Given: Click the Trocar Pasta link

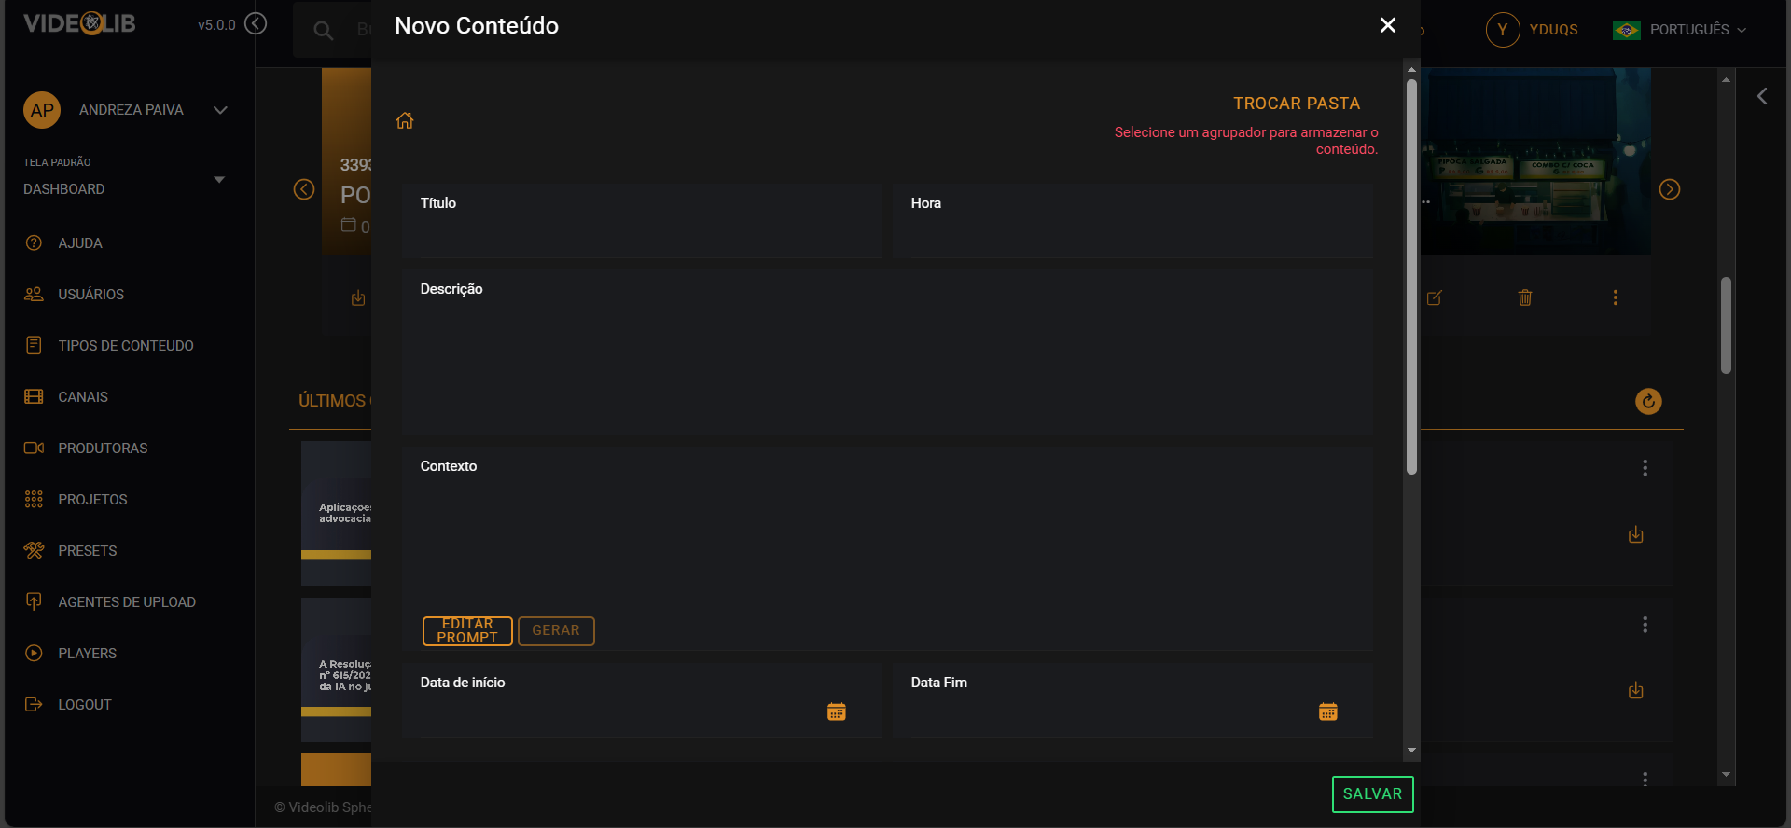Looking at the screenshot, I should pos(1297,103).
